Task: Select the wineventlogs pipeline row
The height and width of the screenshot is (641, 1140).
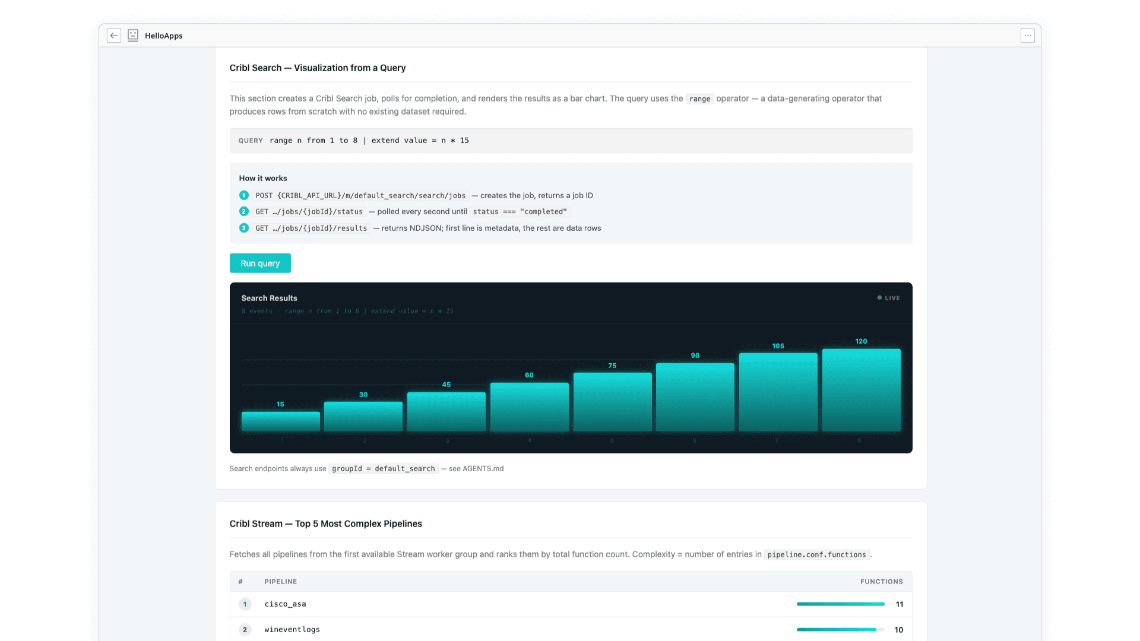Action: (571, 630)
